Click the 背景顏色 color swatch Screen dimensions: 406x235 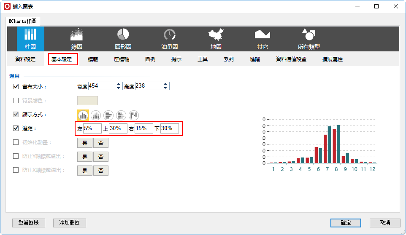pos(87,100)
